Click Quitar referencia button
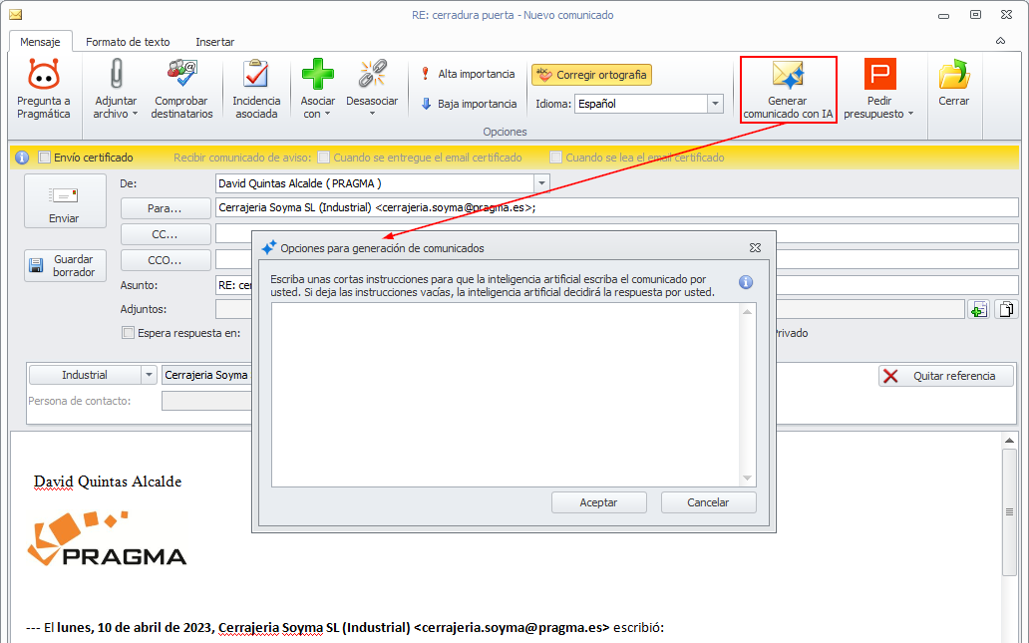Image resolution: width=1029 pixels, height=643 pixels. tap(945, 376)
